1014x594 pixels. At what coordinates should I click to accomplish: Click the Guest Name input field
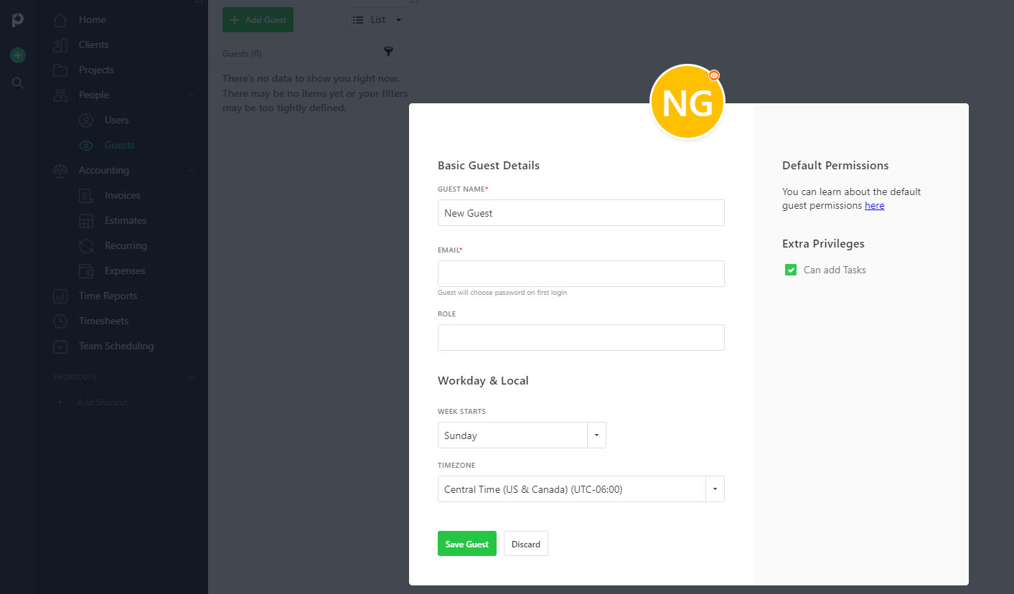[x=581, y=213]
